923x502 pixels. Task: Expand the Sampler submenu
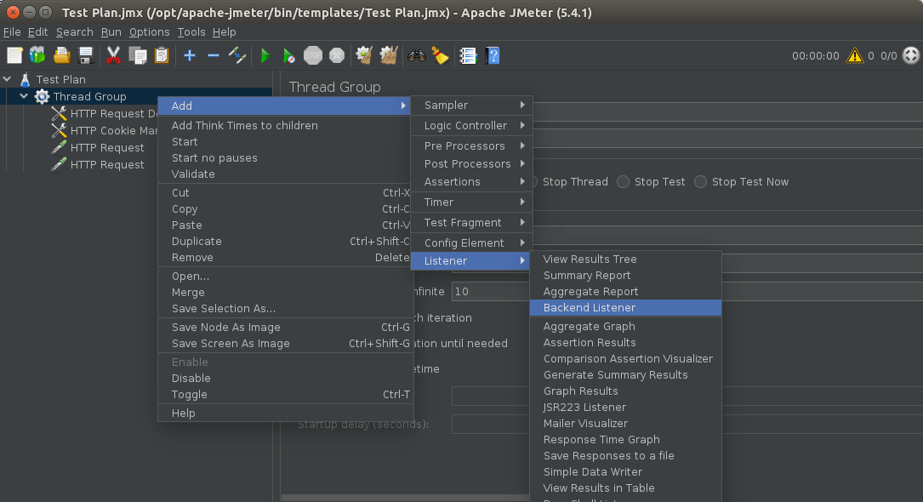click(x=471, y=106)
